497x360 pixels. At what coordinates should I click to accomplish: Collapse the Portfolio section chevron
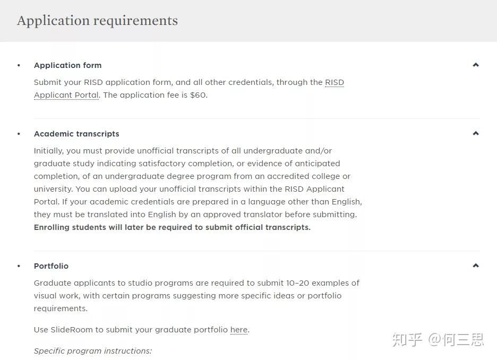pyautogui.click(x=475, y=265)
